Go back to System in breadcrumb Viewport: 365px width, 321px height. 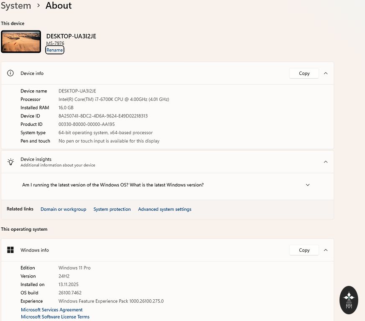pyautogui.click(x=16, y=6)
